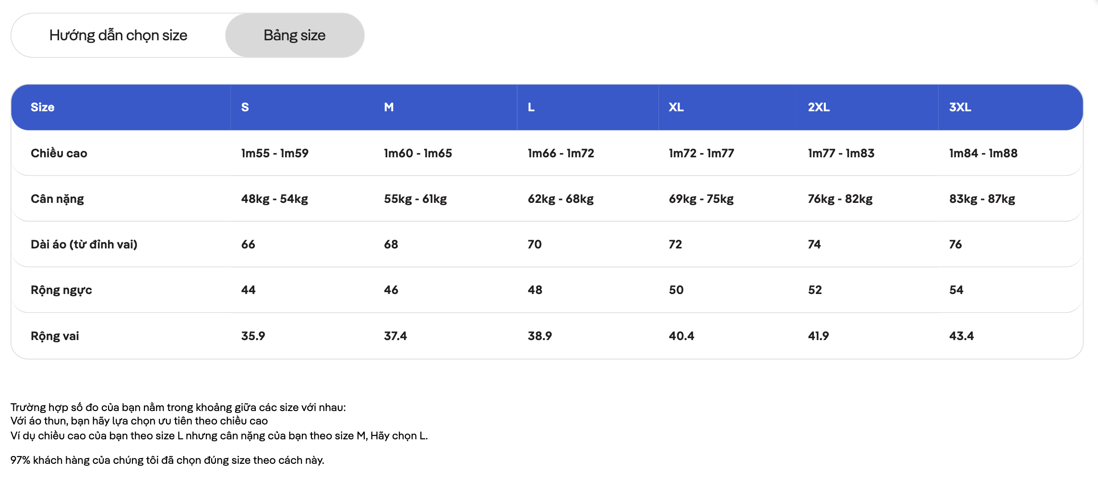Click the "97% khách hàng" note text
The image size is (1098, 494).
[167, 460]
